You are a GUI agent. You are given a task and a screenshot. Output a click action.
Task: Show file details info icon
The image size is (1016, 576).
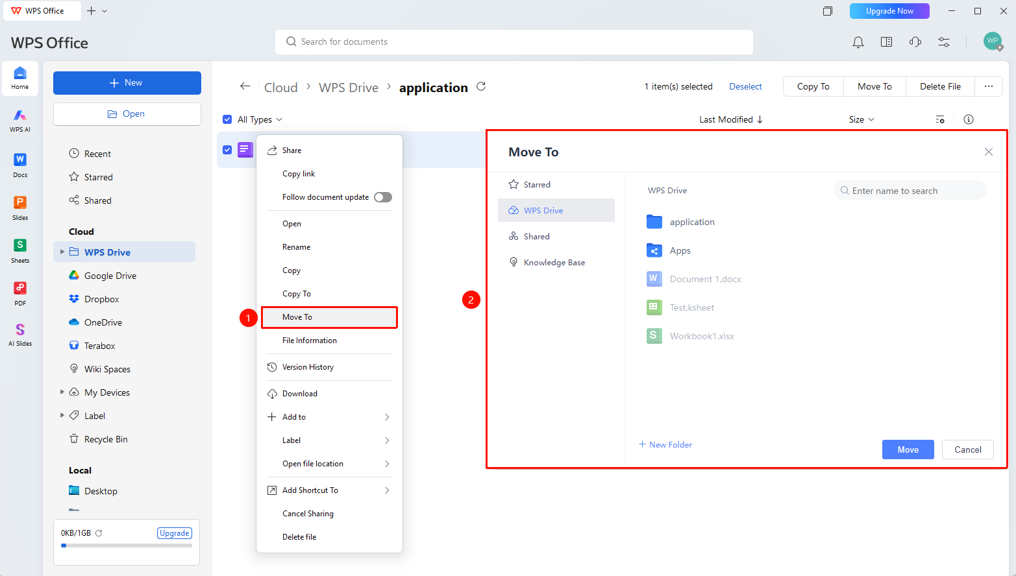pos(969,119)
